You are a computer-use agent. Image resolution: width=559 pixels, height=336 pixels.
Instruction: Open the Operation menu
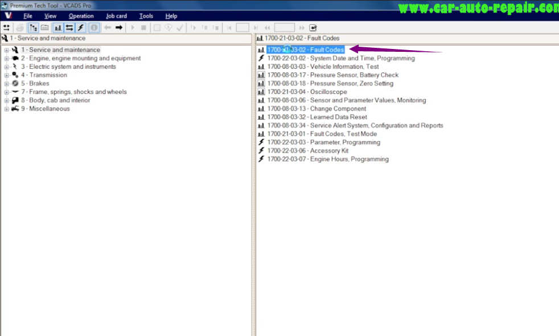(81, 16)
